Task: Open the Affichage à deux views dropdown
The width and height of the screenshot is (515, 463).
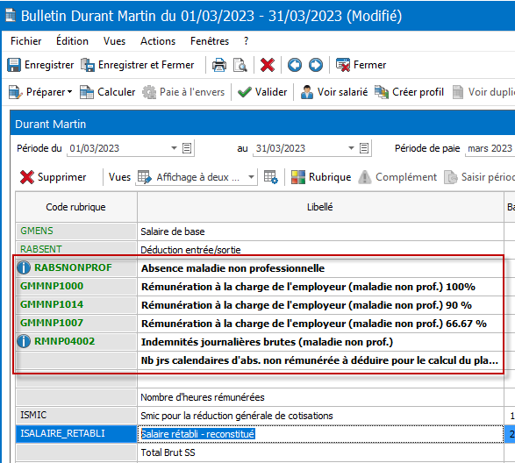Action: tap(251, 177)
